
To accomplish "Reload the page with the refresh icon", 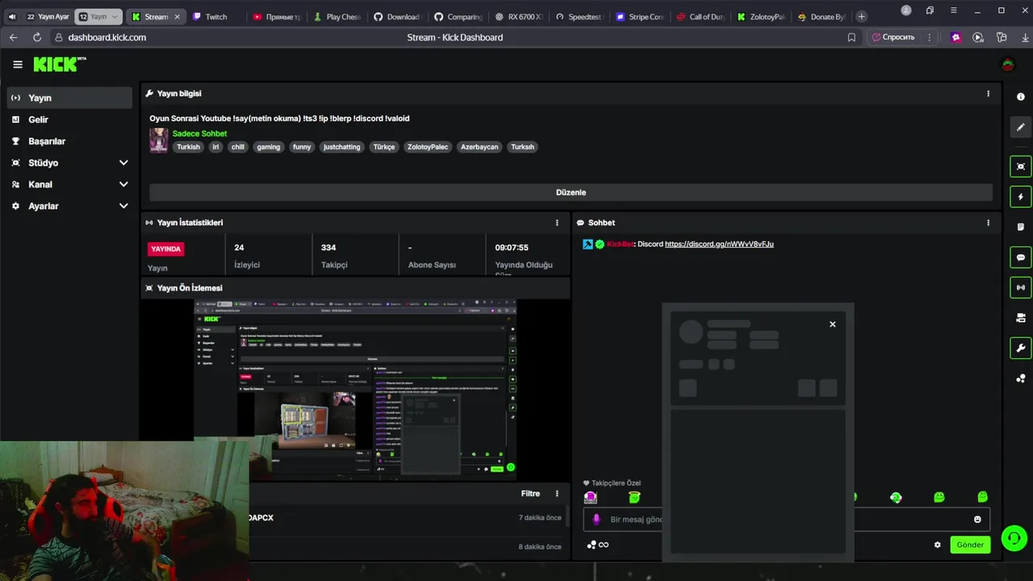I will (x=37, y=37).
